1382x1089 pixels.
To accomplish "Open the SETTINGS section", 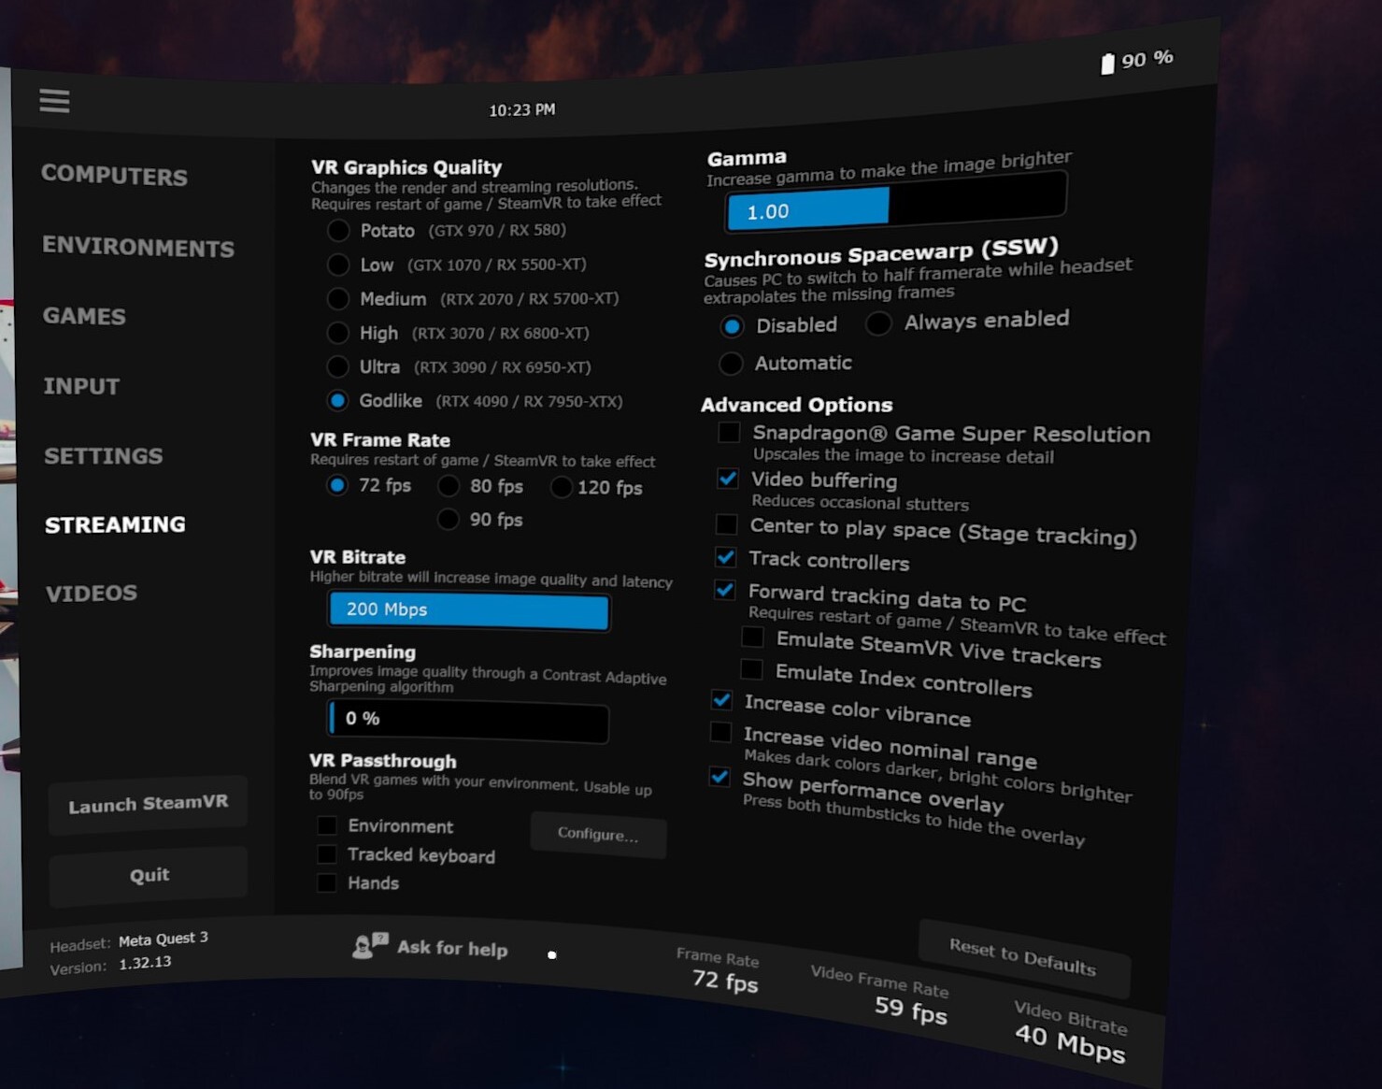I will coord(104,455).
